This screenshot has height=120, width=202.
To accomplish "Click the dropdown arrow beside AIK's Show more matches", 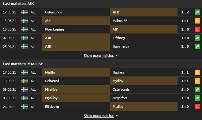I will point(117,56).
